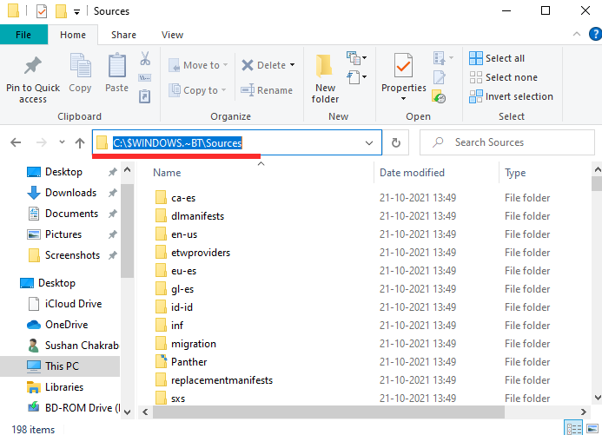Viewport: 602px width, 435px height.
Task: Click the Paste clipboard icon
Action: click(116, 67)
